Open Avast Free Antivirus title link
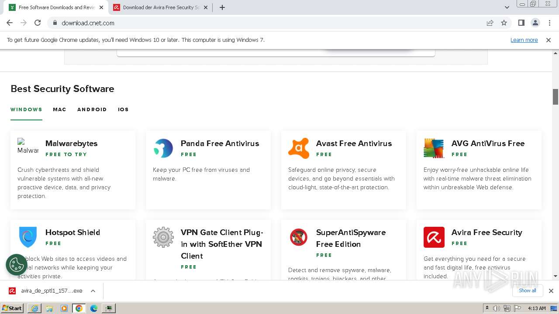Viewport: 559px width, 314px height. click(x=354, y=143)
